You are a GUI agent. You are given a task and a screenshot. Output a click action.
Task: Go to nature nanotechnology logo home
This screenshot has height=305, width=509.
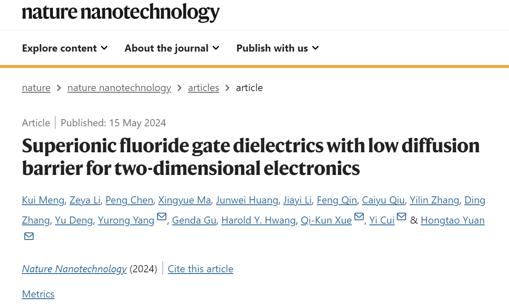click(121, 12)
